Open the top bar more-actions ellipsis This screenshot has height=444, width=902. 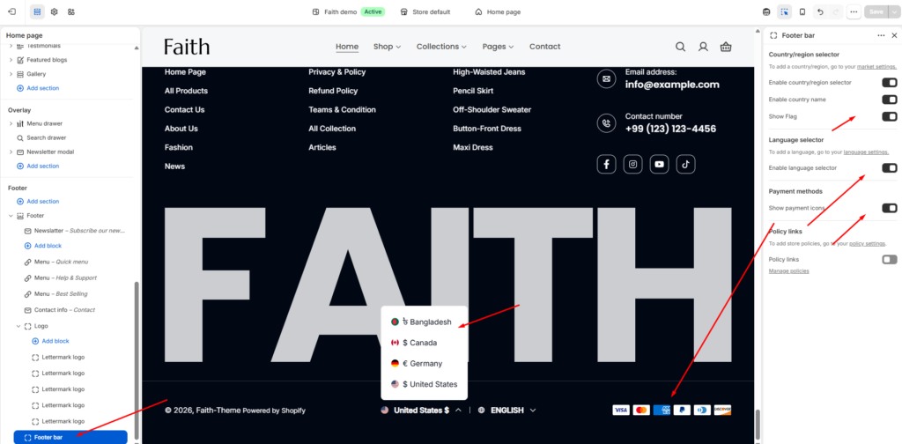click(854, 11)
